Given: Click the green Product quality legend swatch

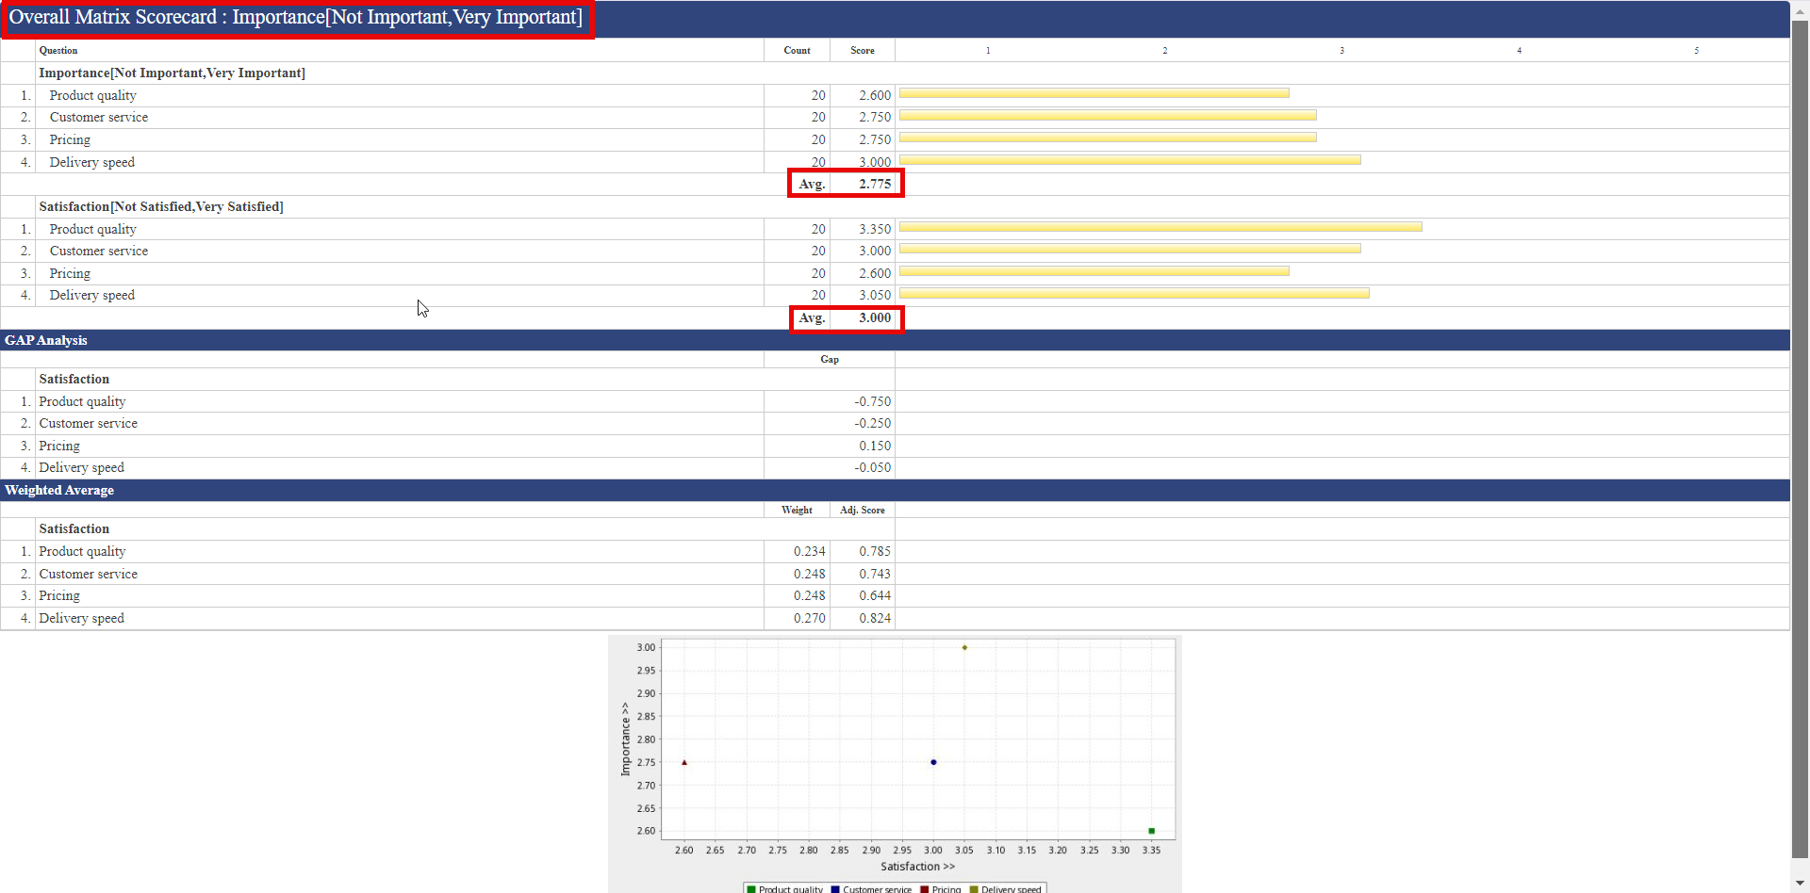Looking at the screenshot, I should (x=751, y=889).
